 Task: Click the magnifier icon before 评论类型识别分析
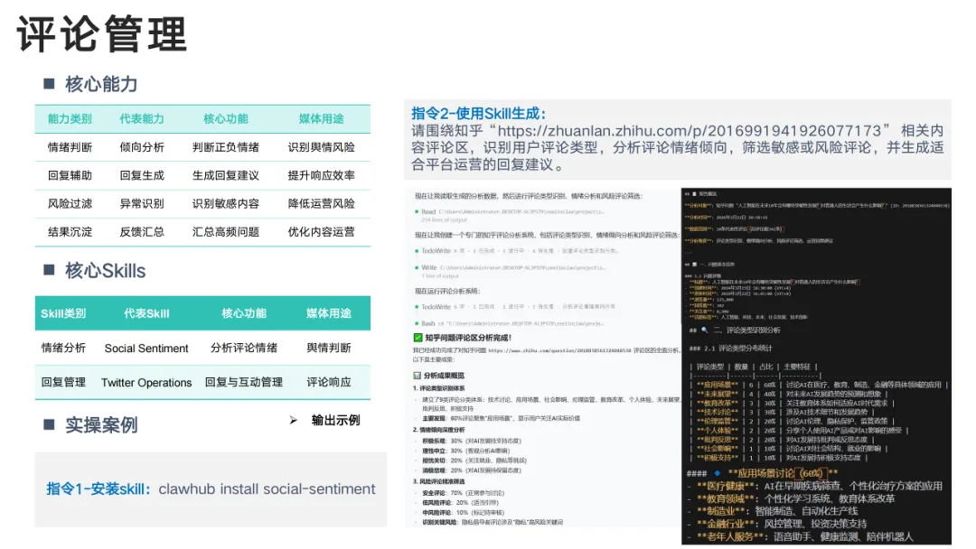click(x=705, y=330)
